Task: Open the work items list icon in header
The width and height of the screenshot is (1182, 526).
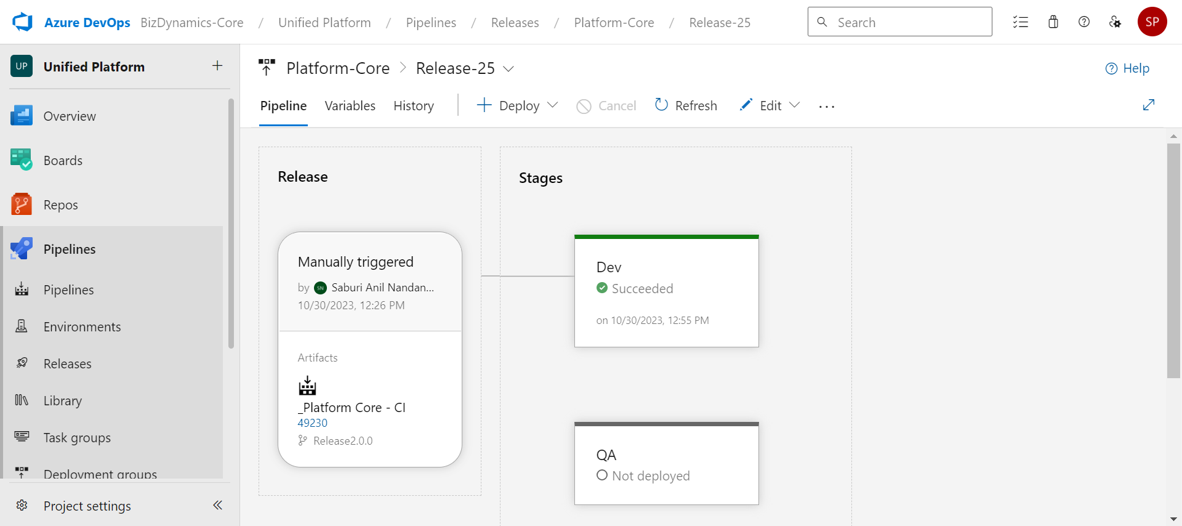Action: click(1021, 22)
